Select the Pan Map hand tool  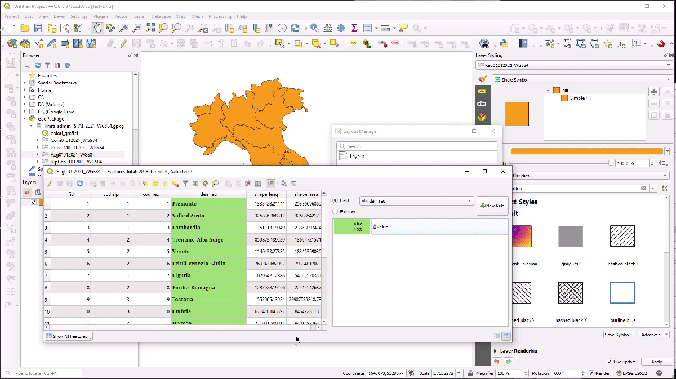(x=97, y=28)
